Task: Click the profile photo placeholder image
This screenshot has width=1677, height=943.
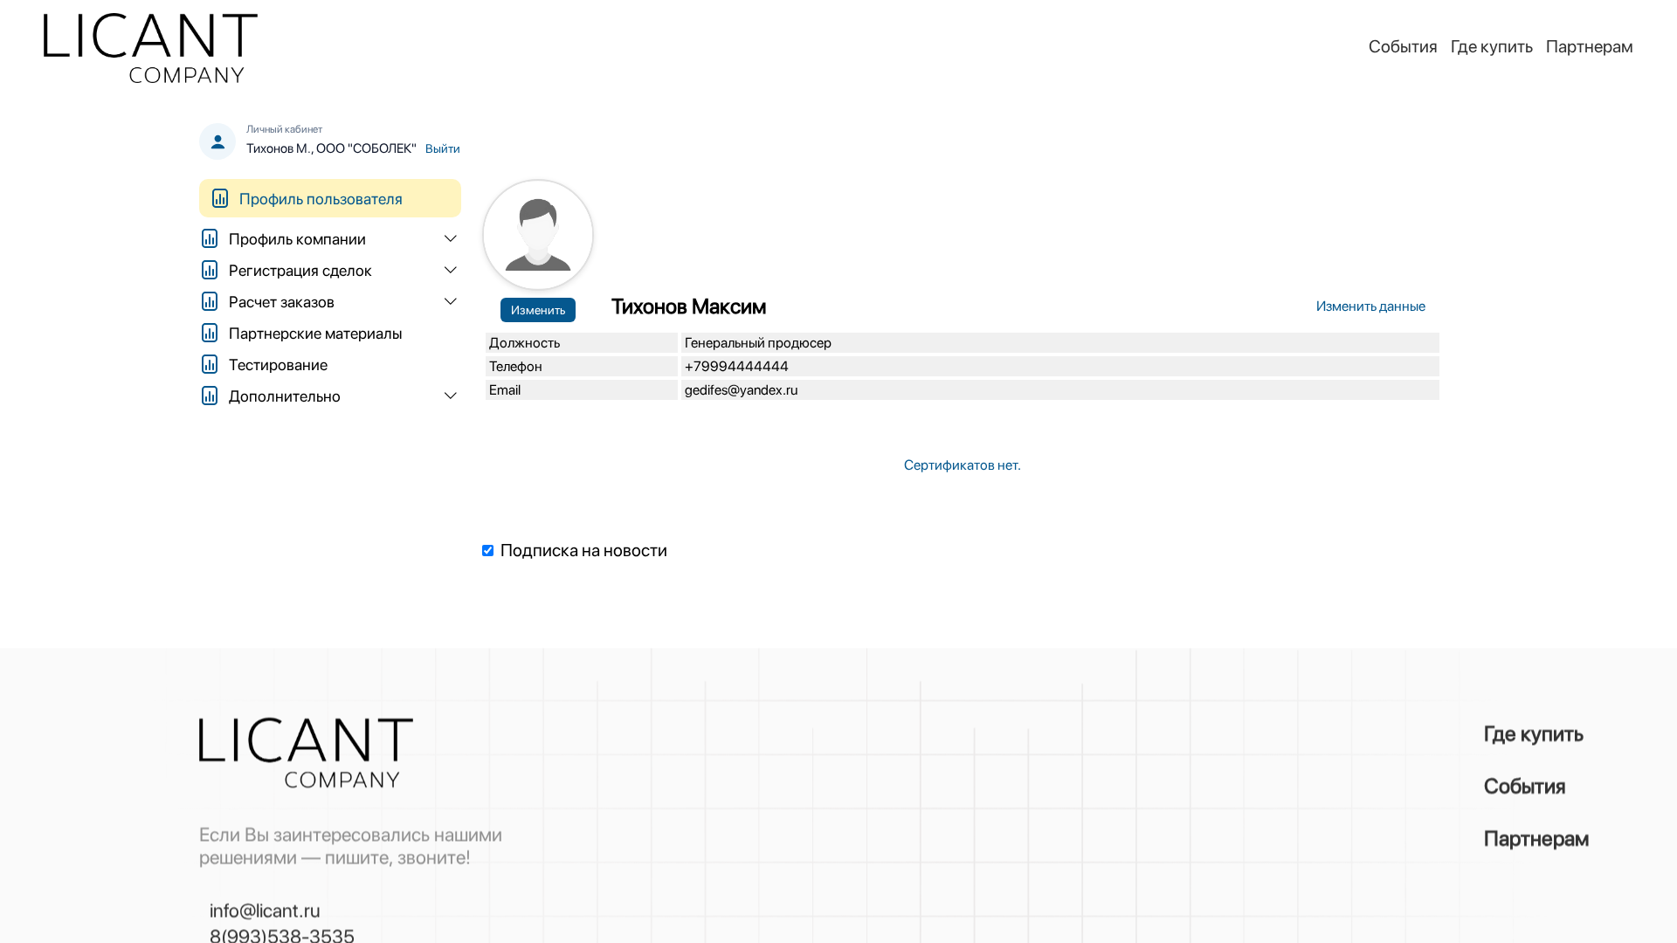Action: 538,235
